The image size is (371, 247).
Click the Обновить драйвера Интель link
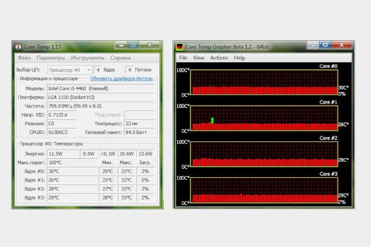click(x=122, y=78)
